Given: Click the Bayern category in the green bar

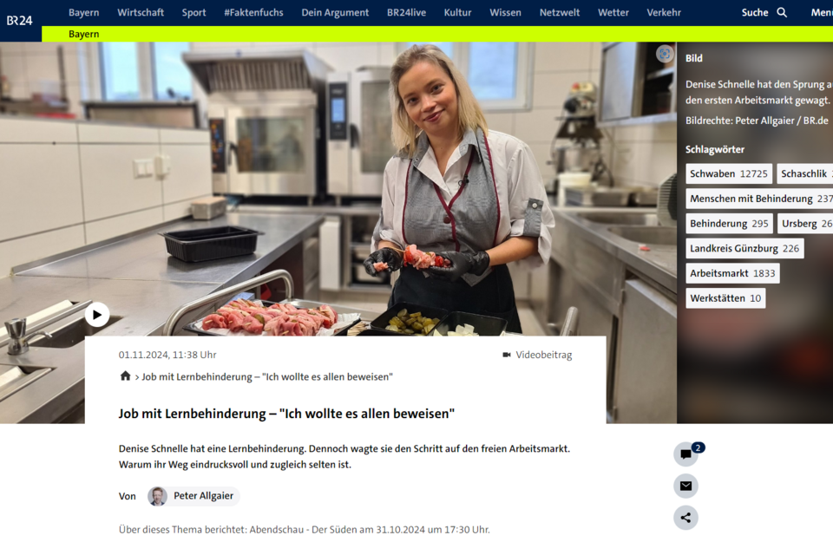Looking at the screenshot, I should click(83, 34).
